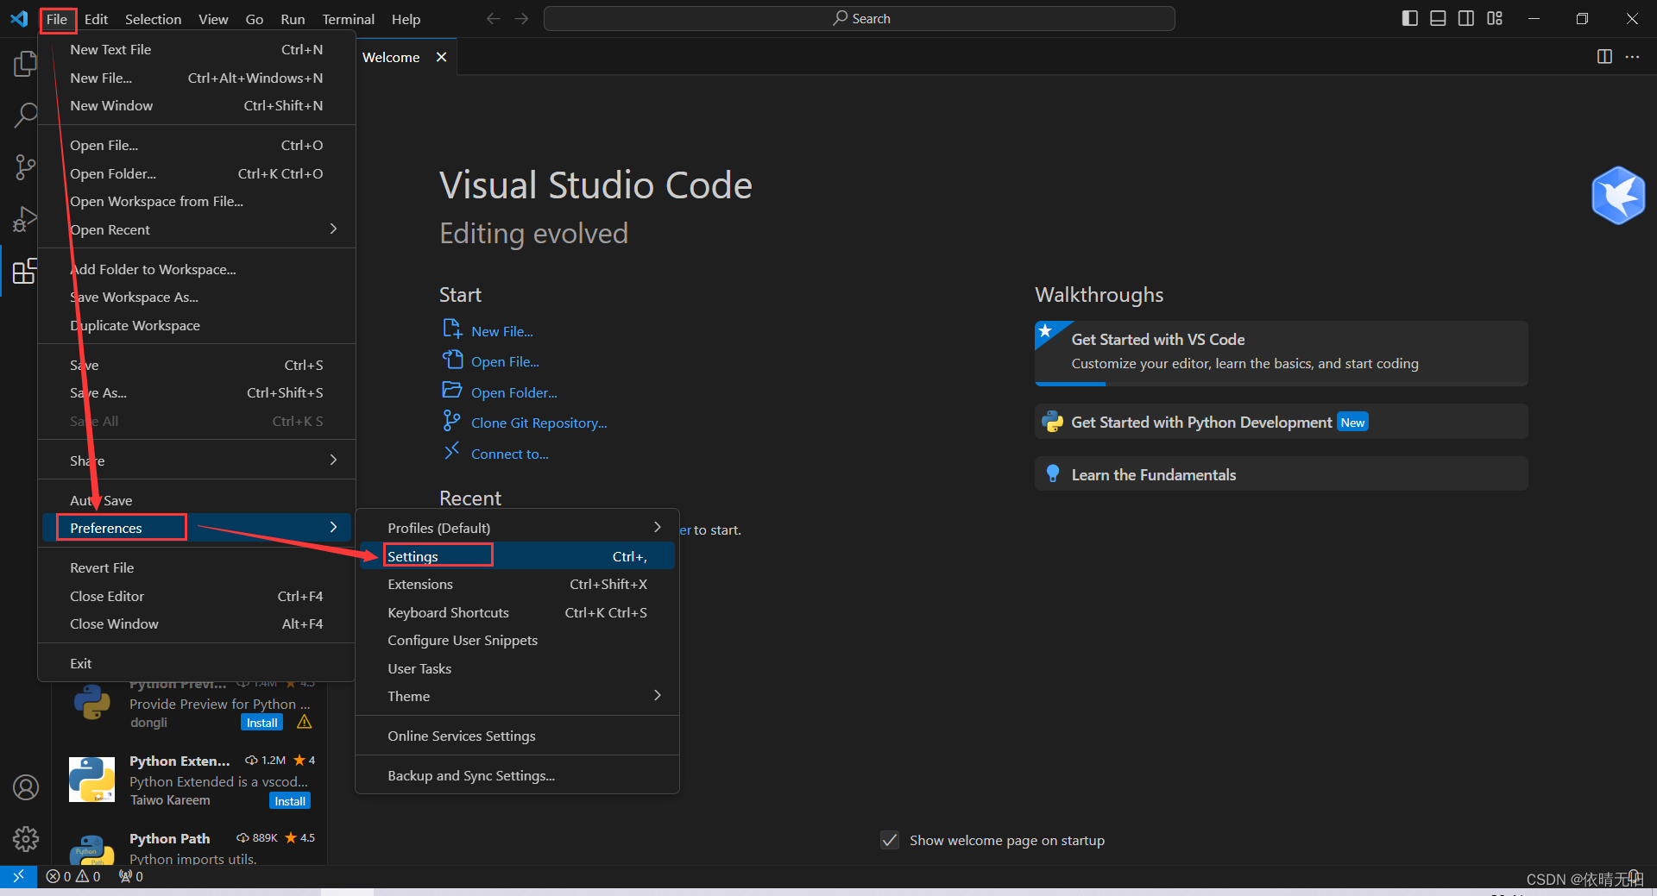Go back with the navigation arrow

[x=493, y=18]
